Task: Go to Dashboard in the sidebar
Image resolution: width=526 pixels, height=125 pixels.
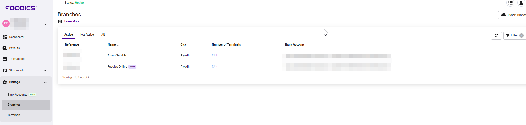Action: (16, 37)
